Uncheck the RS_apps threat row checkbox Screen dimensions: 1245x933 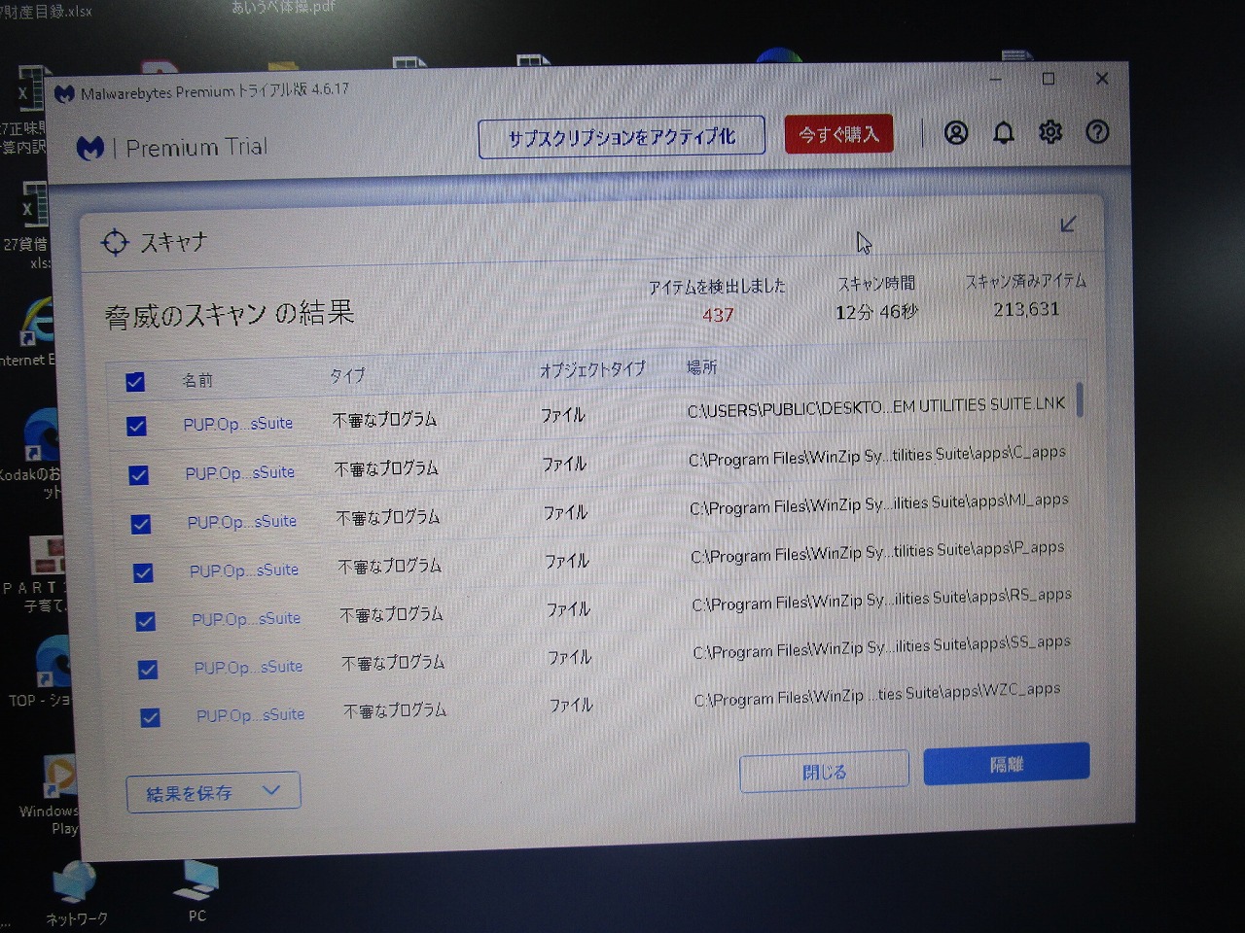(x=145, y=621)
